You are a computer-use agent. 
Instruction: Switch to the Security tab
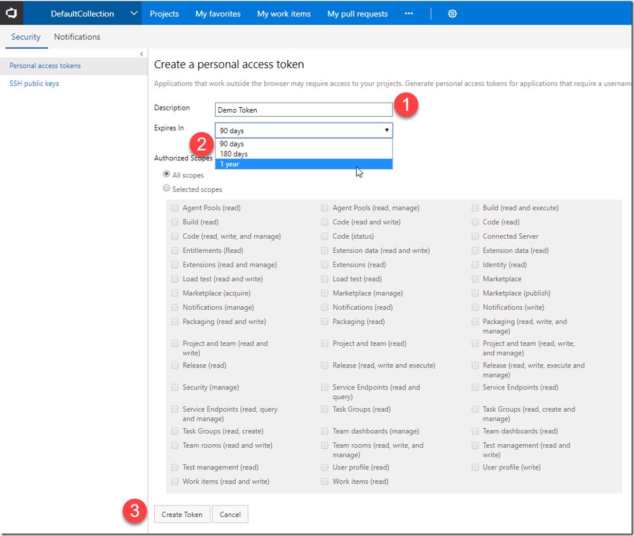coord(26,37)
